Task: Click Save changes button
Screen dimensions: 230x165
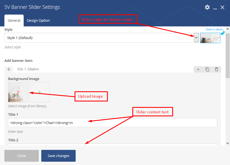Action: click(58, 156)
